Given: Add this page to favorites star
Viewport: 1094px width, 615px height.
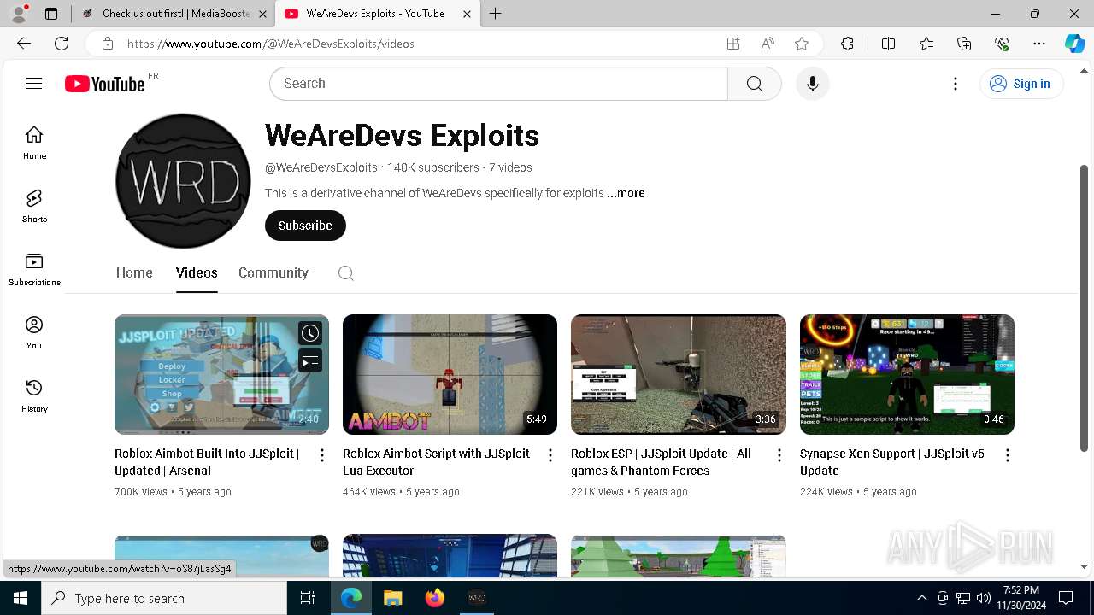Looking at the screenshot, I should tap(802, 44).
